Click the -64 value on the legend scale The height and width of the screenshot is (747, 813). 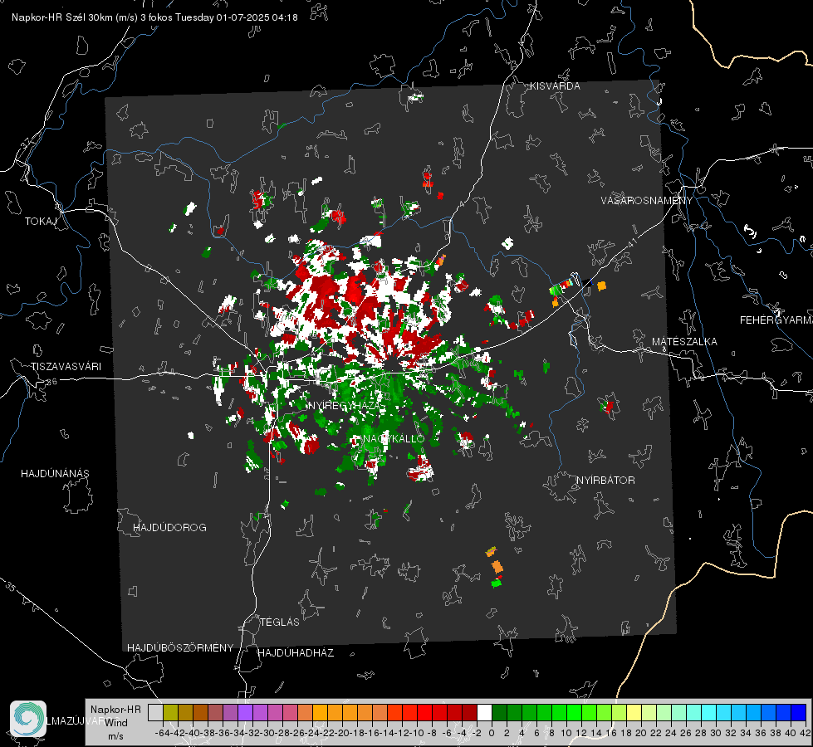[x=162, y=733]
